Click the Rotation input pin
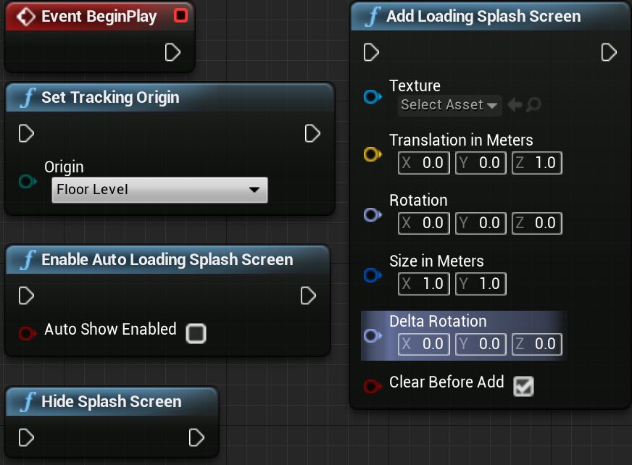The width and height of the screenshot is (632, 465). pyautogui.click(x=373, y=214)
